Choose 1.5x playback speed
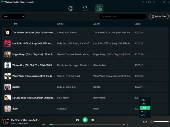The width and height of the screenshot is (170, 127). [145, 104]
